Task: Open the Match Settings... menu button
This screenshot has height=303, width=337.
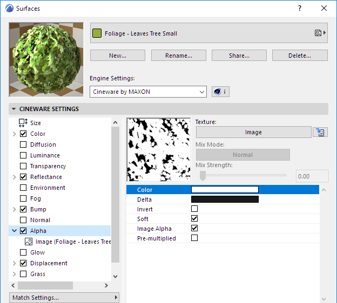Action: (x=64, y=298)
